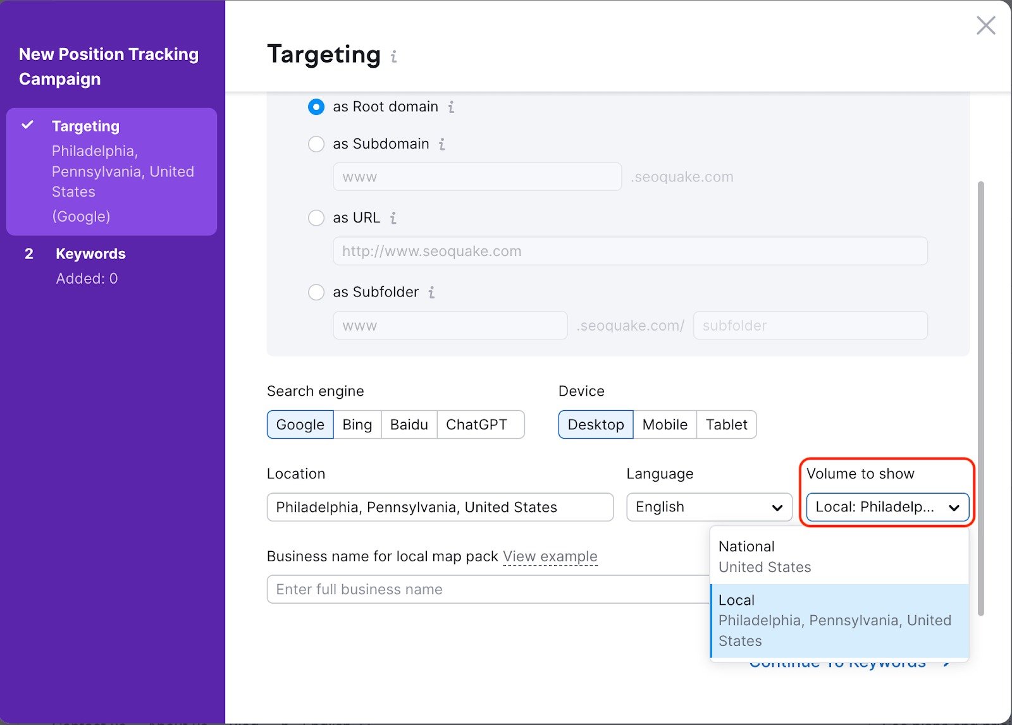The width and height of the screenshot is (1012, 725).
Task: Click info icon next to Subfolder option
Action: point(431,292)
